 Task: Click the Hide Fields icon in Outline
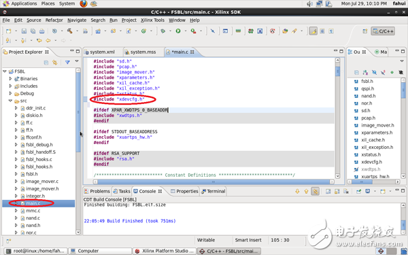click(374, 72)
